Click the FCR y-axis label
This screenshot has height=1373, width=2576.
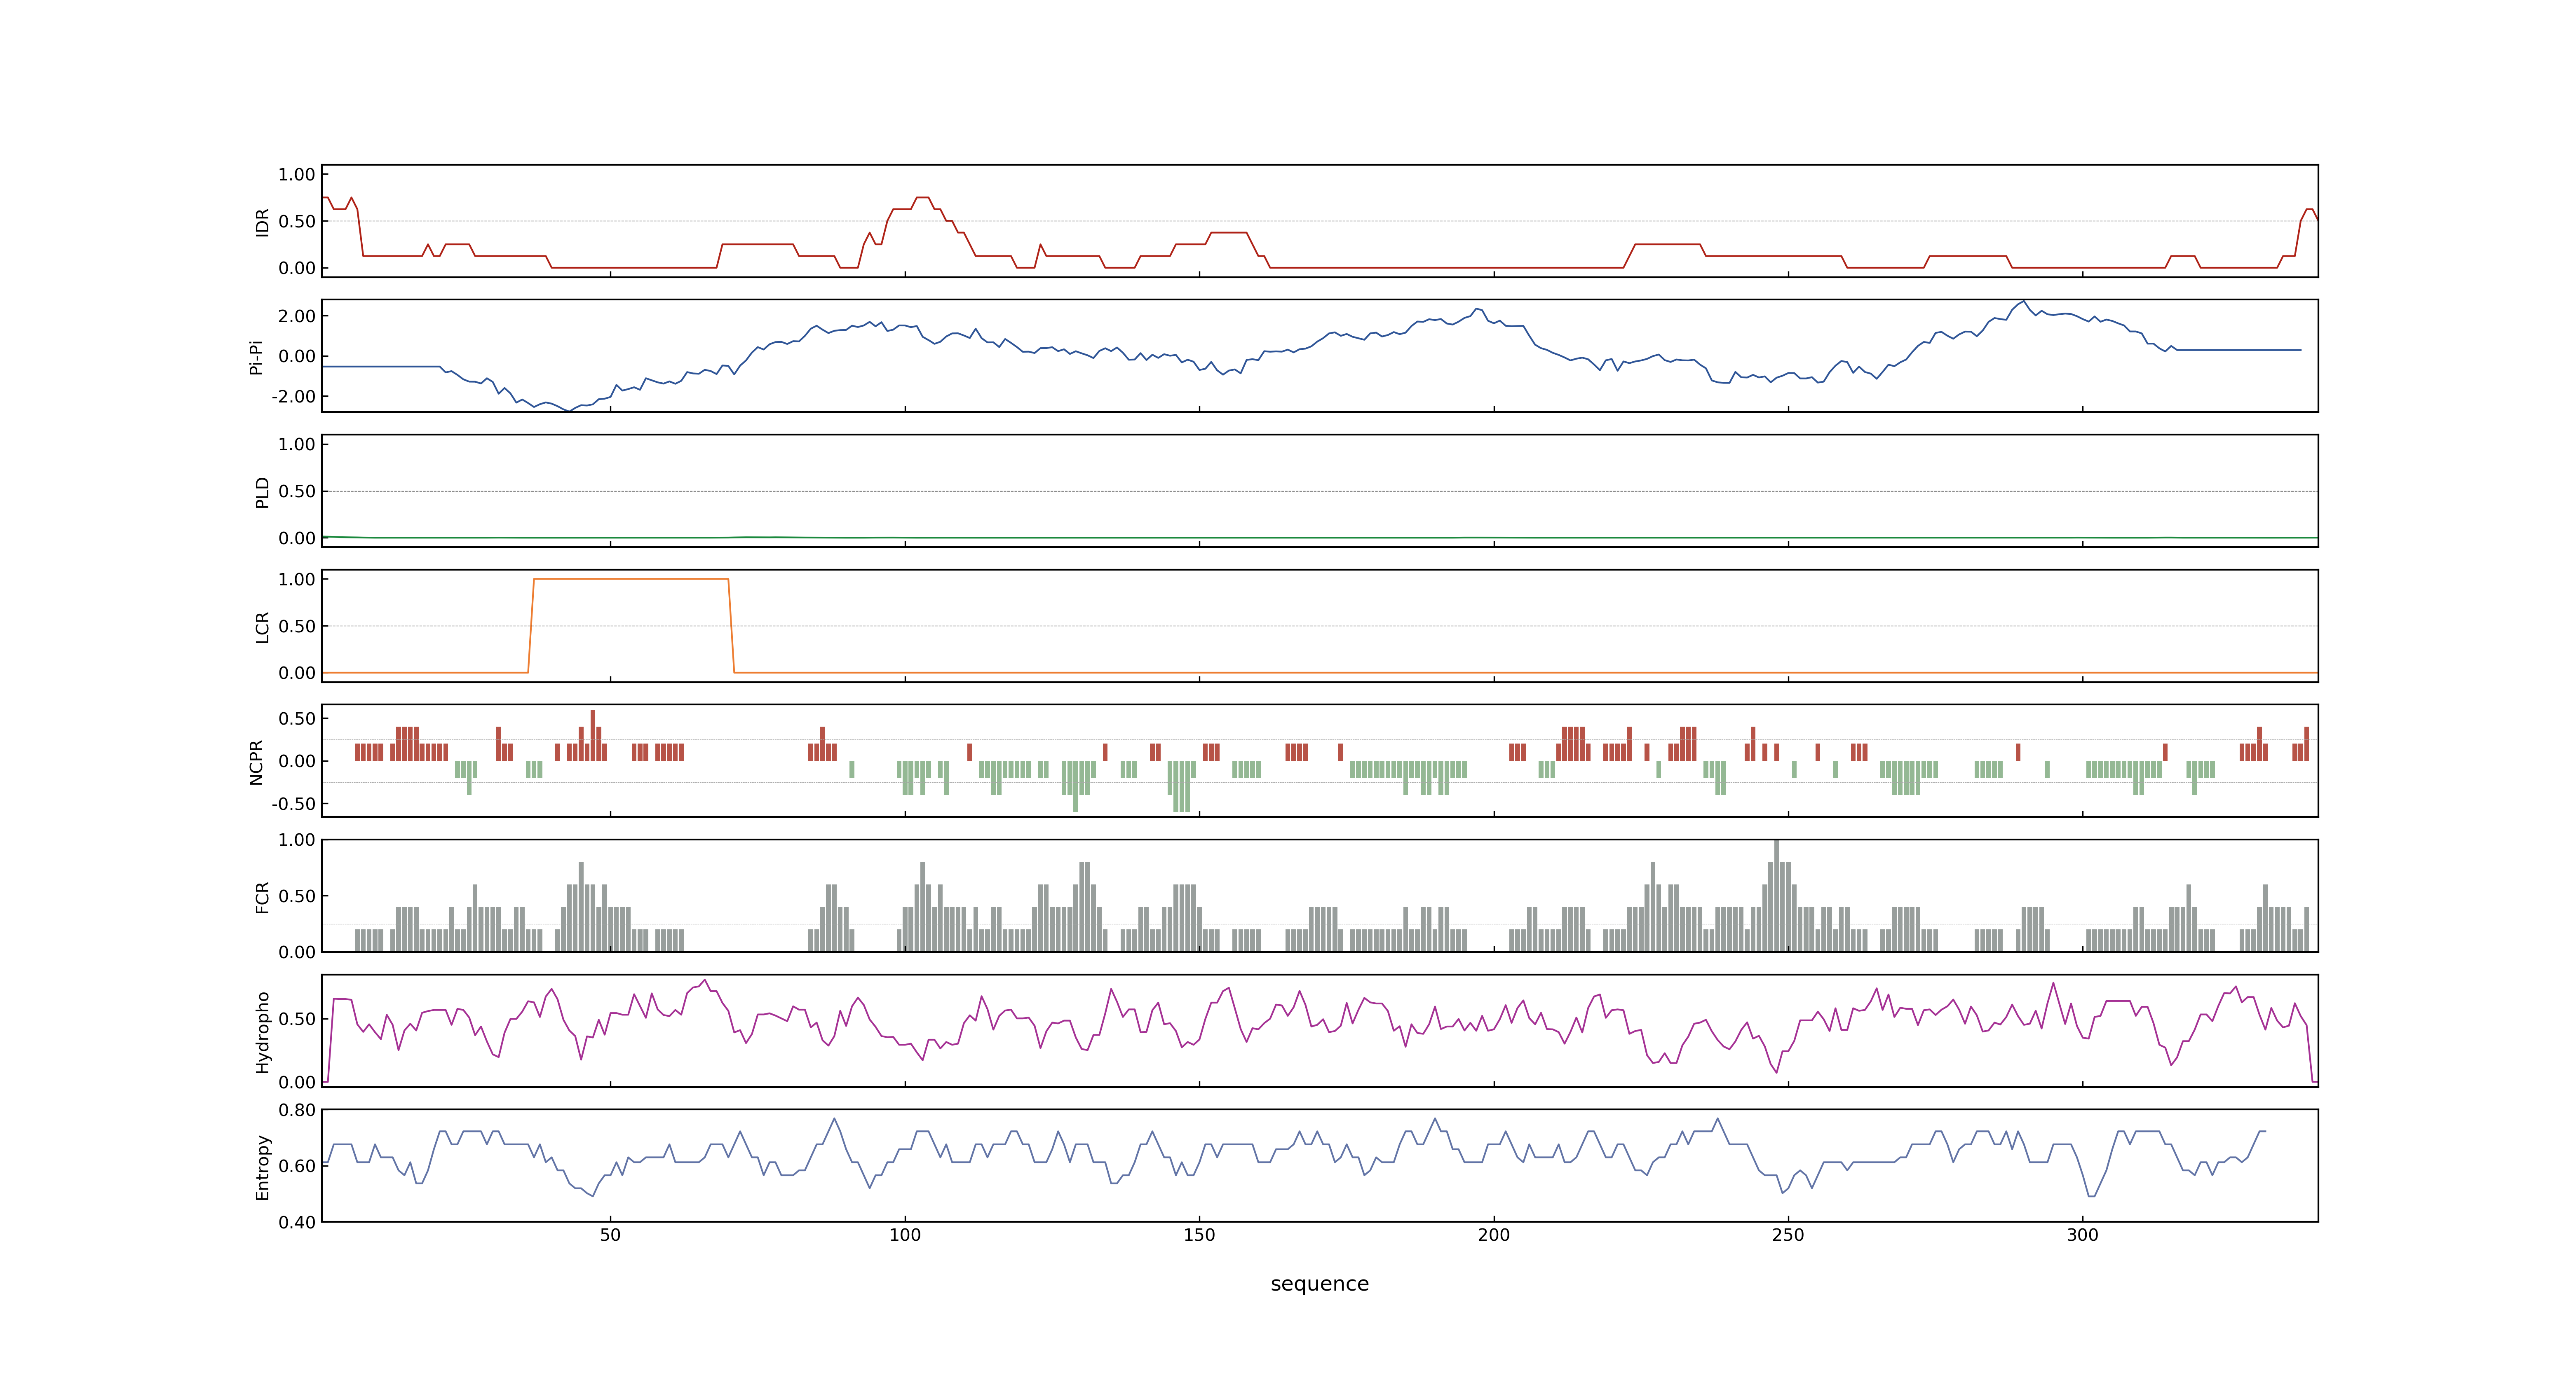coord(262,897)
